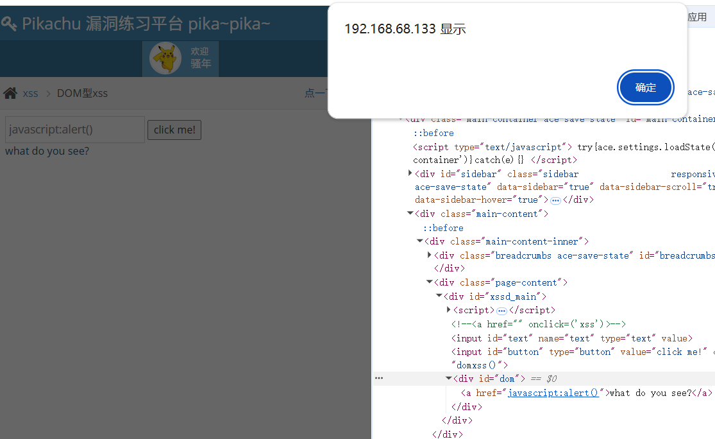Select the input id="button" element line
This screenshot has width=715, height=439.
(583, 358)
